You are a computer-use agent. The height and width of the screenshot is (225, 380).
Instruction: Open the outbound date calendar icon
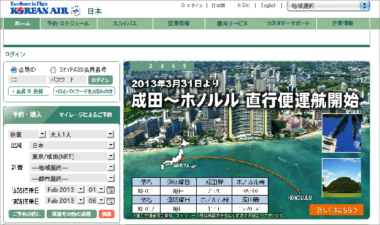pyautogui.click(x=110, y=190)
